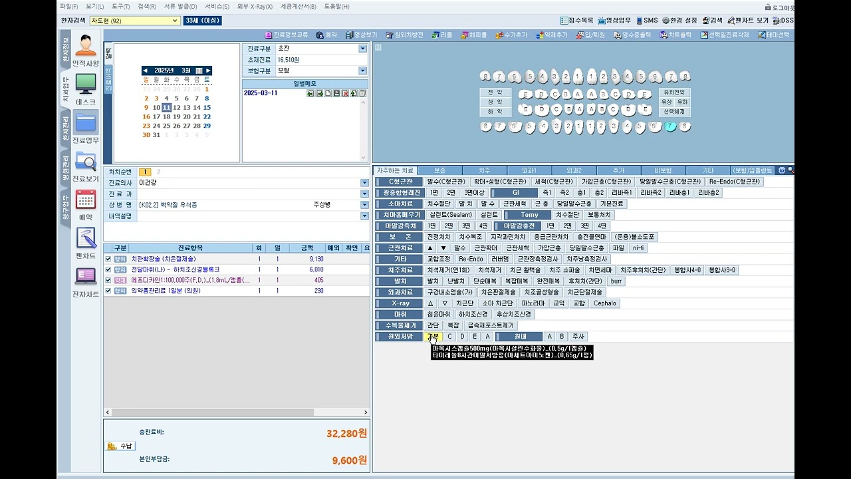
Task: Click the 선택일진료삭제 toolbar icon
Action: coord(724,35)
